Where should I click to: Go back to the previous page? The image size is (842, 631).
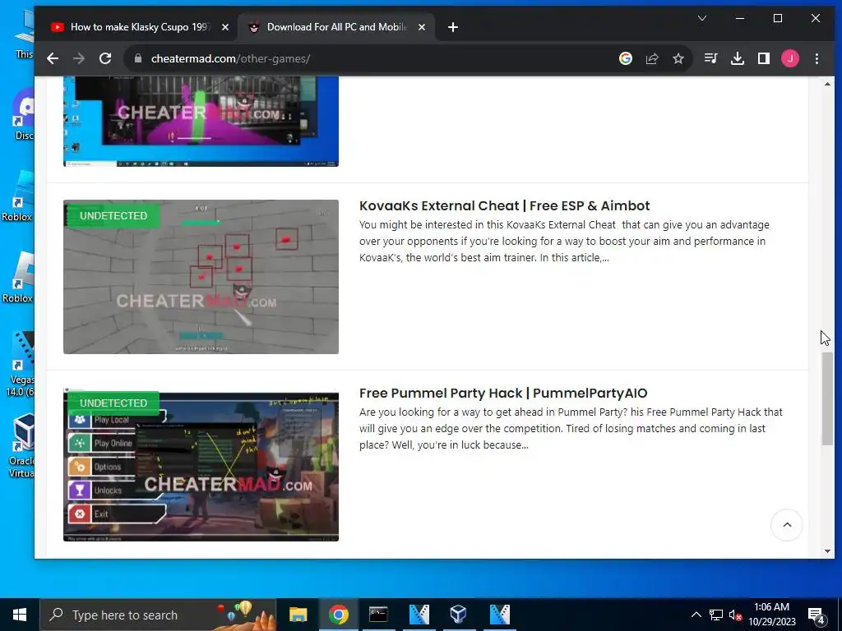[x=52, y=58]
